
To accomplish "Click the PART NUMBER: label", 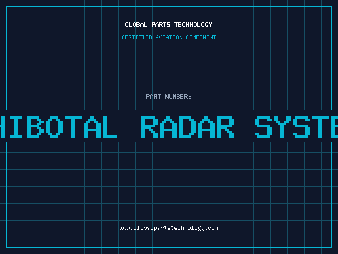I will pyautogui.click(x=169, y=97).
